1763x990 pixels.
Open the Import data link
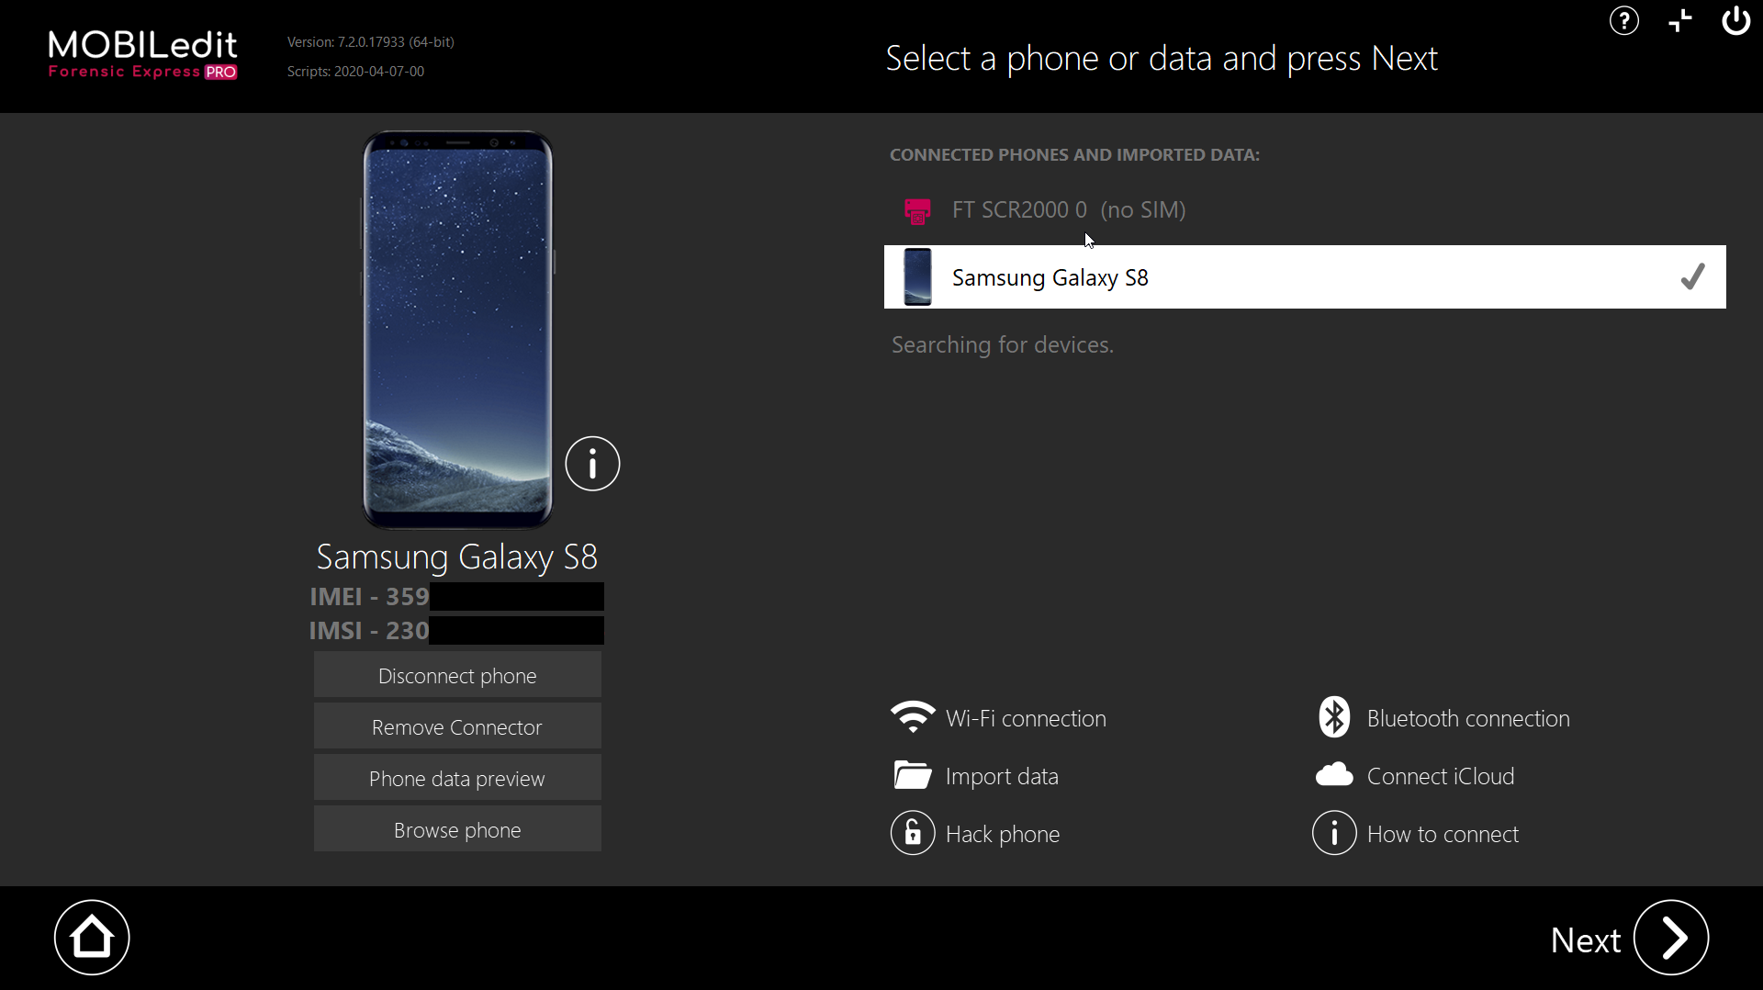[1002, 776]
